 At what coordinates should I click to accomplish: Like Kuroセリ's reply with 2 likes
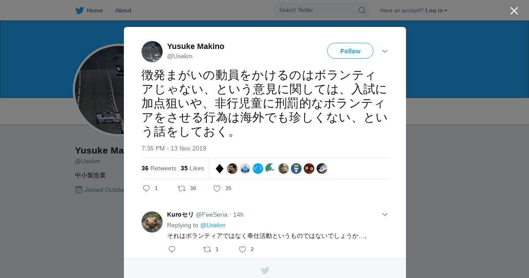coord(242,249)
